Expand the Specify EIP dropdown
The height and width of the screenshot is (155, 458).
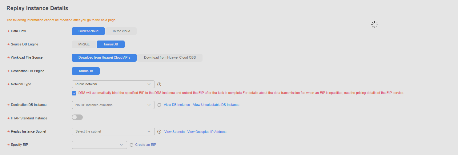[99, 145]
